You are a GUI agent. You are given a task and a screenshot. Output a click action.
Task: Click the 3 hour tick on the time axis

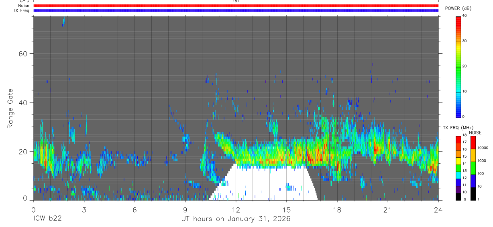(x=84, y=209)
